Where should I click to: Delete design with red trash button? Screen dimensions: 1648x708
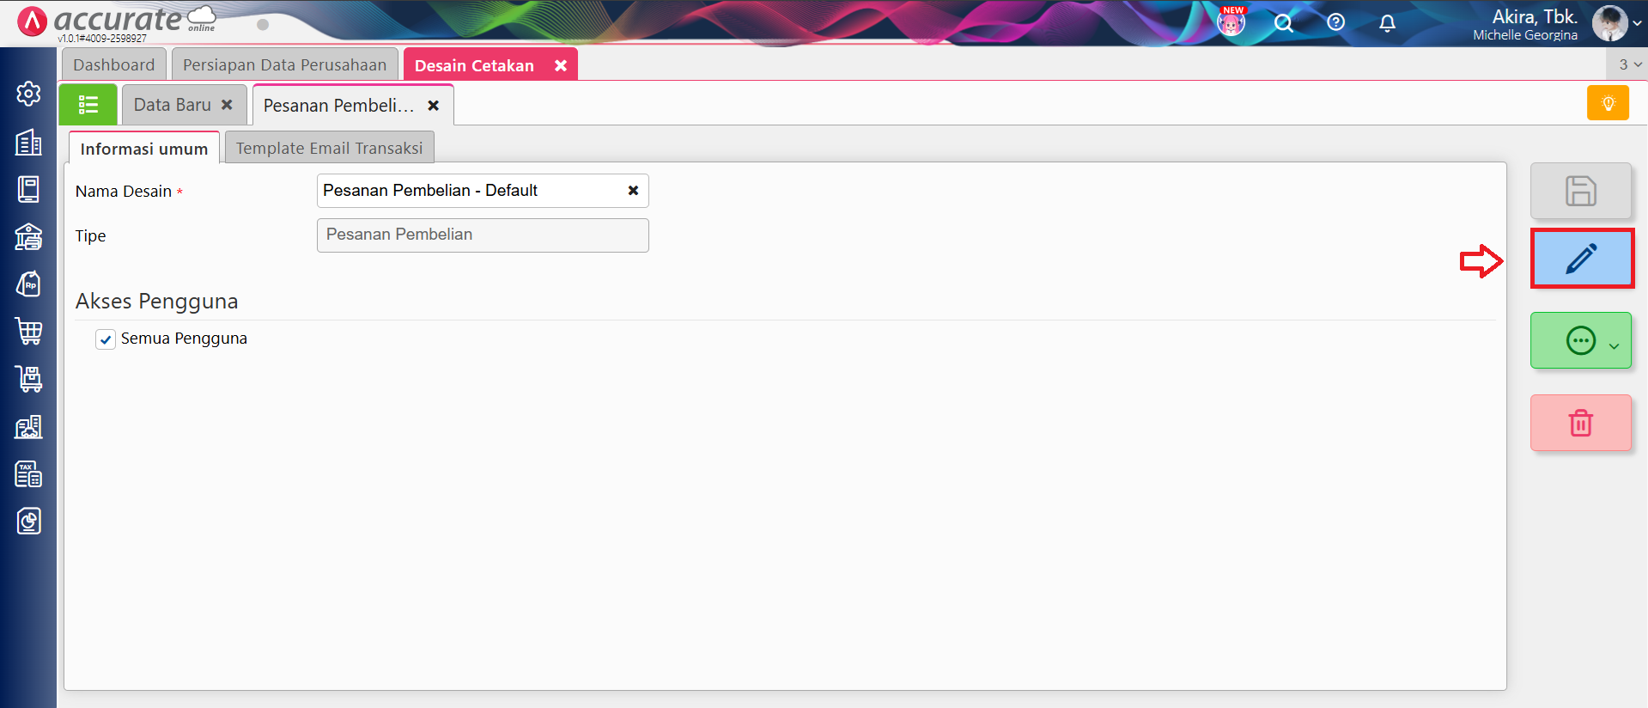pos(1580,423)
